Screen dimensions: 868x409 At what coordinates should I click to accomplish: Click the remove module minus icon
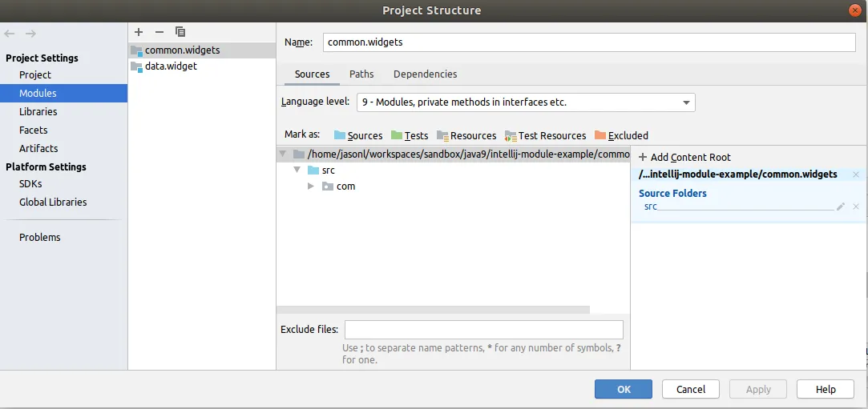point(159,32)
